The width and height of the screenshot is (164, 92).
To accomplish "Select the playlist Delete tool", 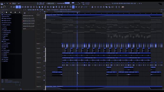I will coord(32,10).
